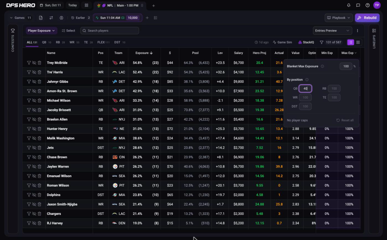387x240 pixels.
Task: Open the NFL Main 1:00 PM tab
Action: 120,6
